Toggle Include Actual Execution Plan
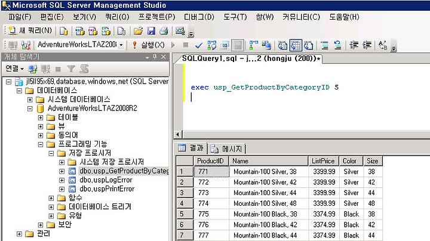 (x=254, y=45)
